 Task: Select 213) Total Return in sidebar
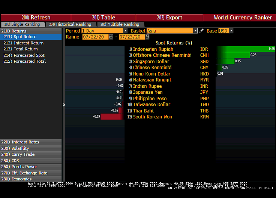pos(21,49)
